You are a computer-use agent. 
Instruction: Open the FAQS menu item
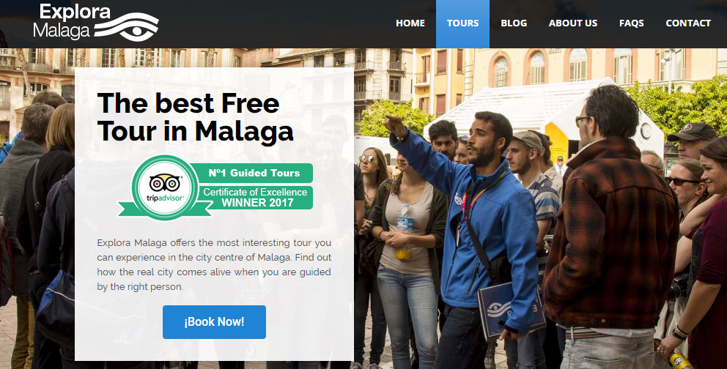[x=632, y=23]
